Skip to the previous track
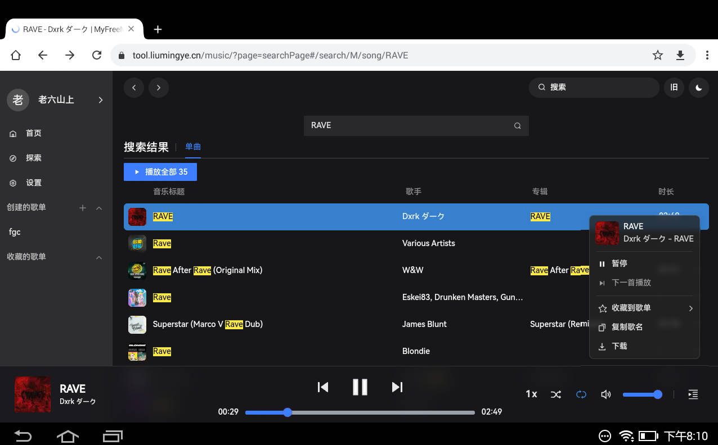 (x=323, y=387)
